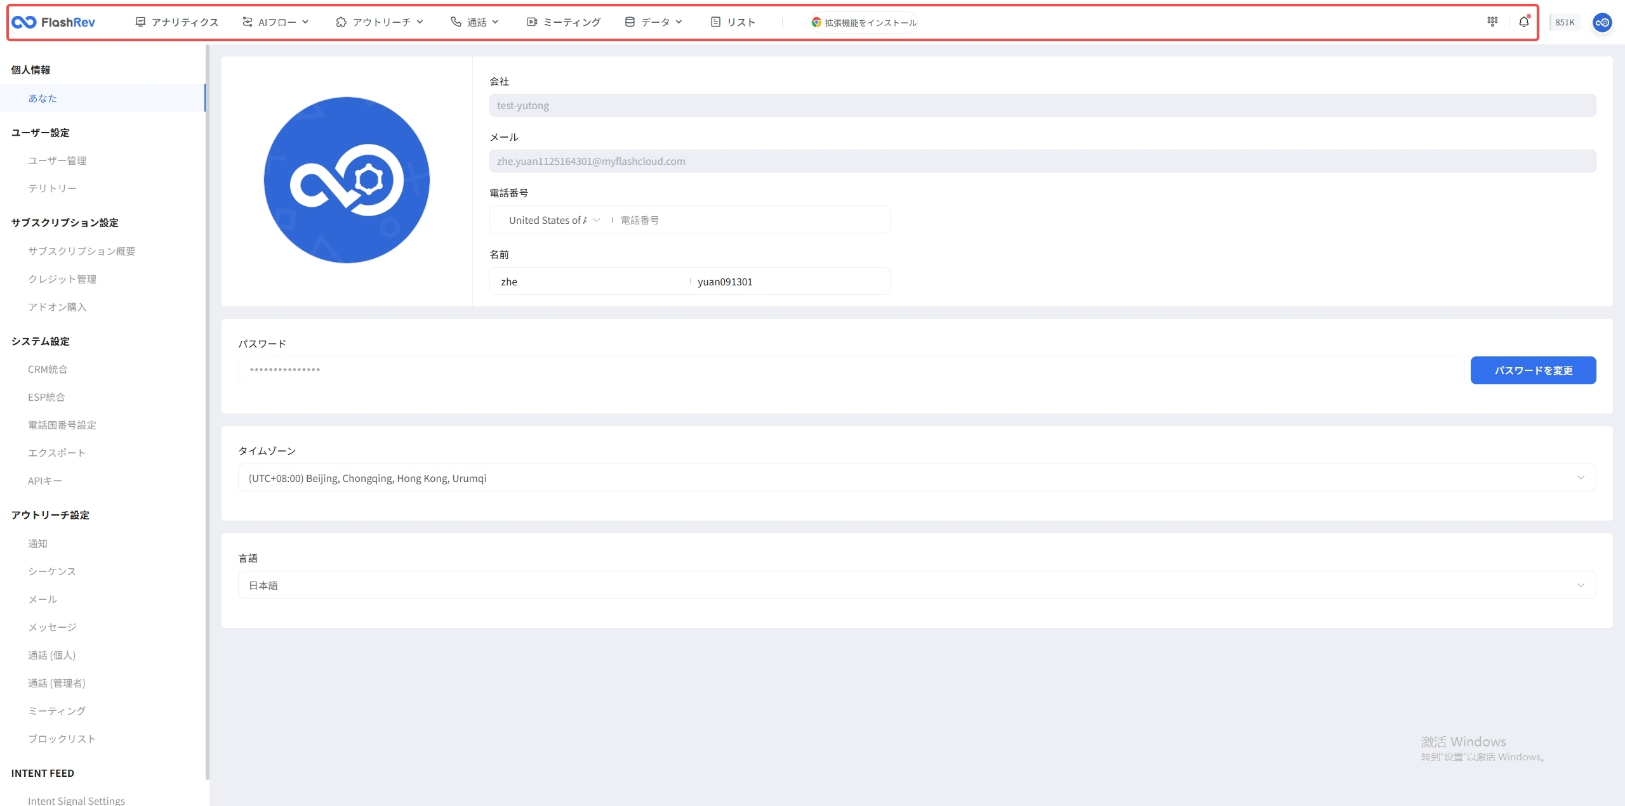Click the Chrome extension install icon
Screen dimensions: 1625x806
[816, 22]
